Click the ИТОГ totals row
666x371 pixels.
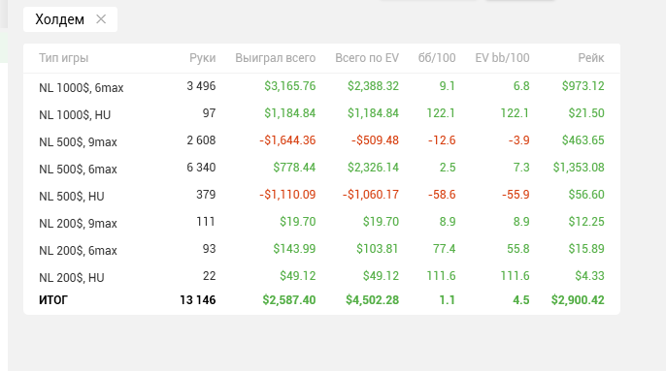click(321, 300)
